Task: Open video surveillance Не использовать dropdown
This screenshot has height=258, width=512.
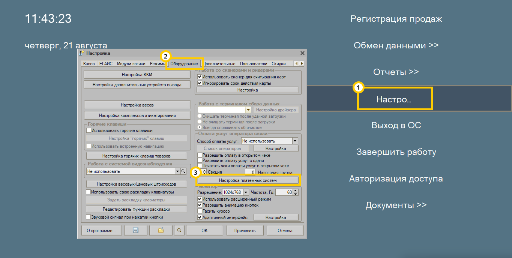Action: 177,171
